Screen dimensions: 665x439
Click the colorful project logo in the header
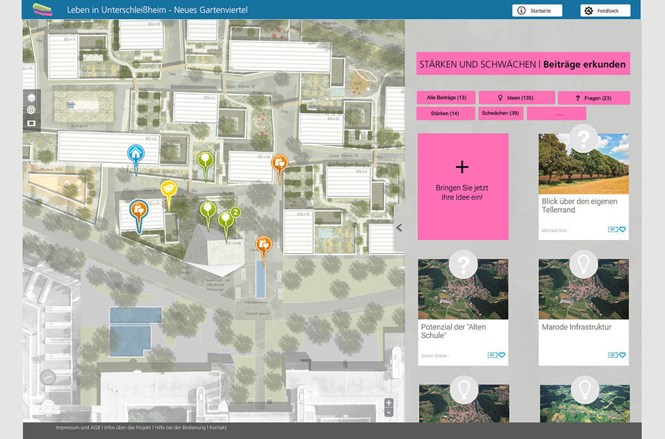(x=42, y=9)
